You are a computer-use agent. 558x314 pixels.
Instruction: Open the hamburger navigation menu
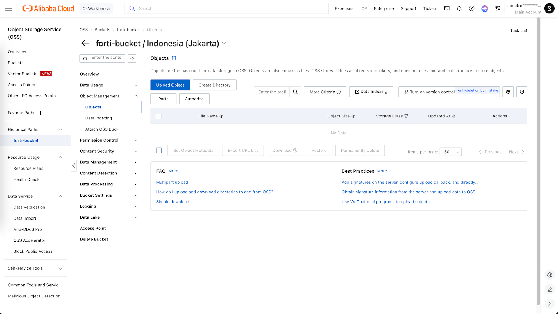point(8,8)
